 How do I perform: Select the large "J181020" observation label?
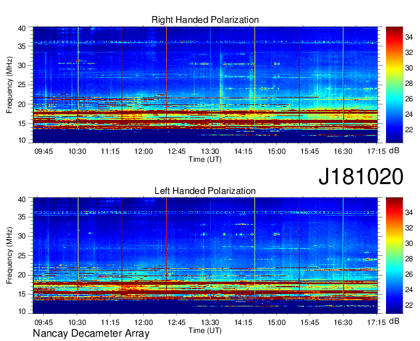(361, 176)
